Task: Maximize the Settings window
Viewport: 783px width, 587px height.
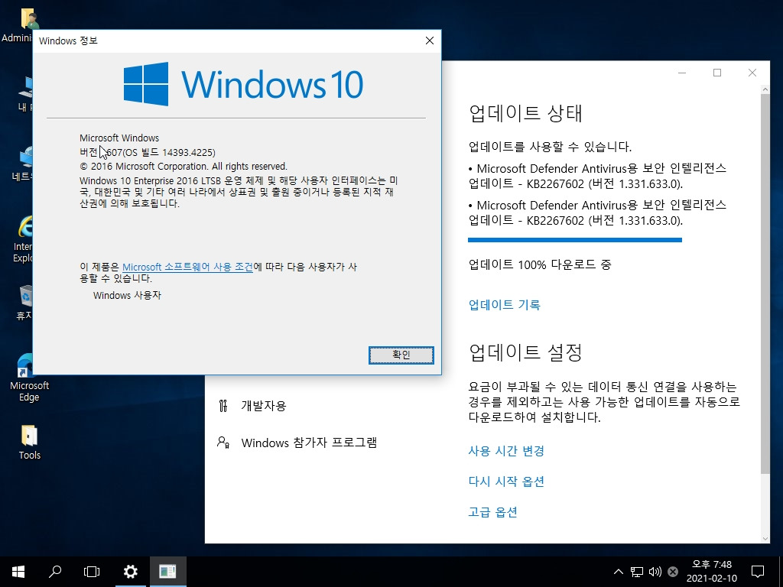Action: tap(717, 73)
